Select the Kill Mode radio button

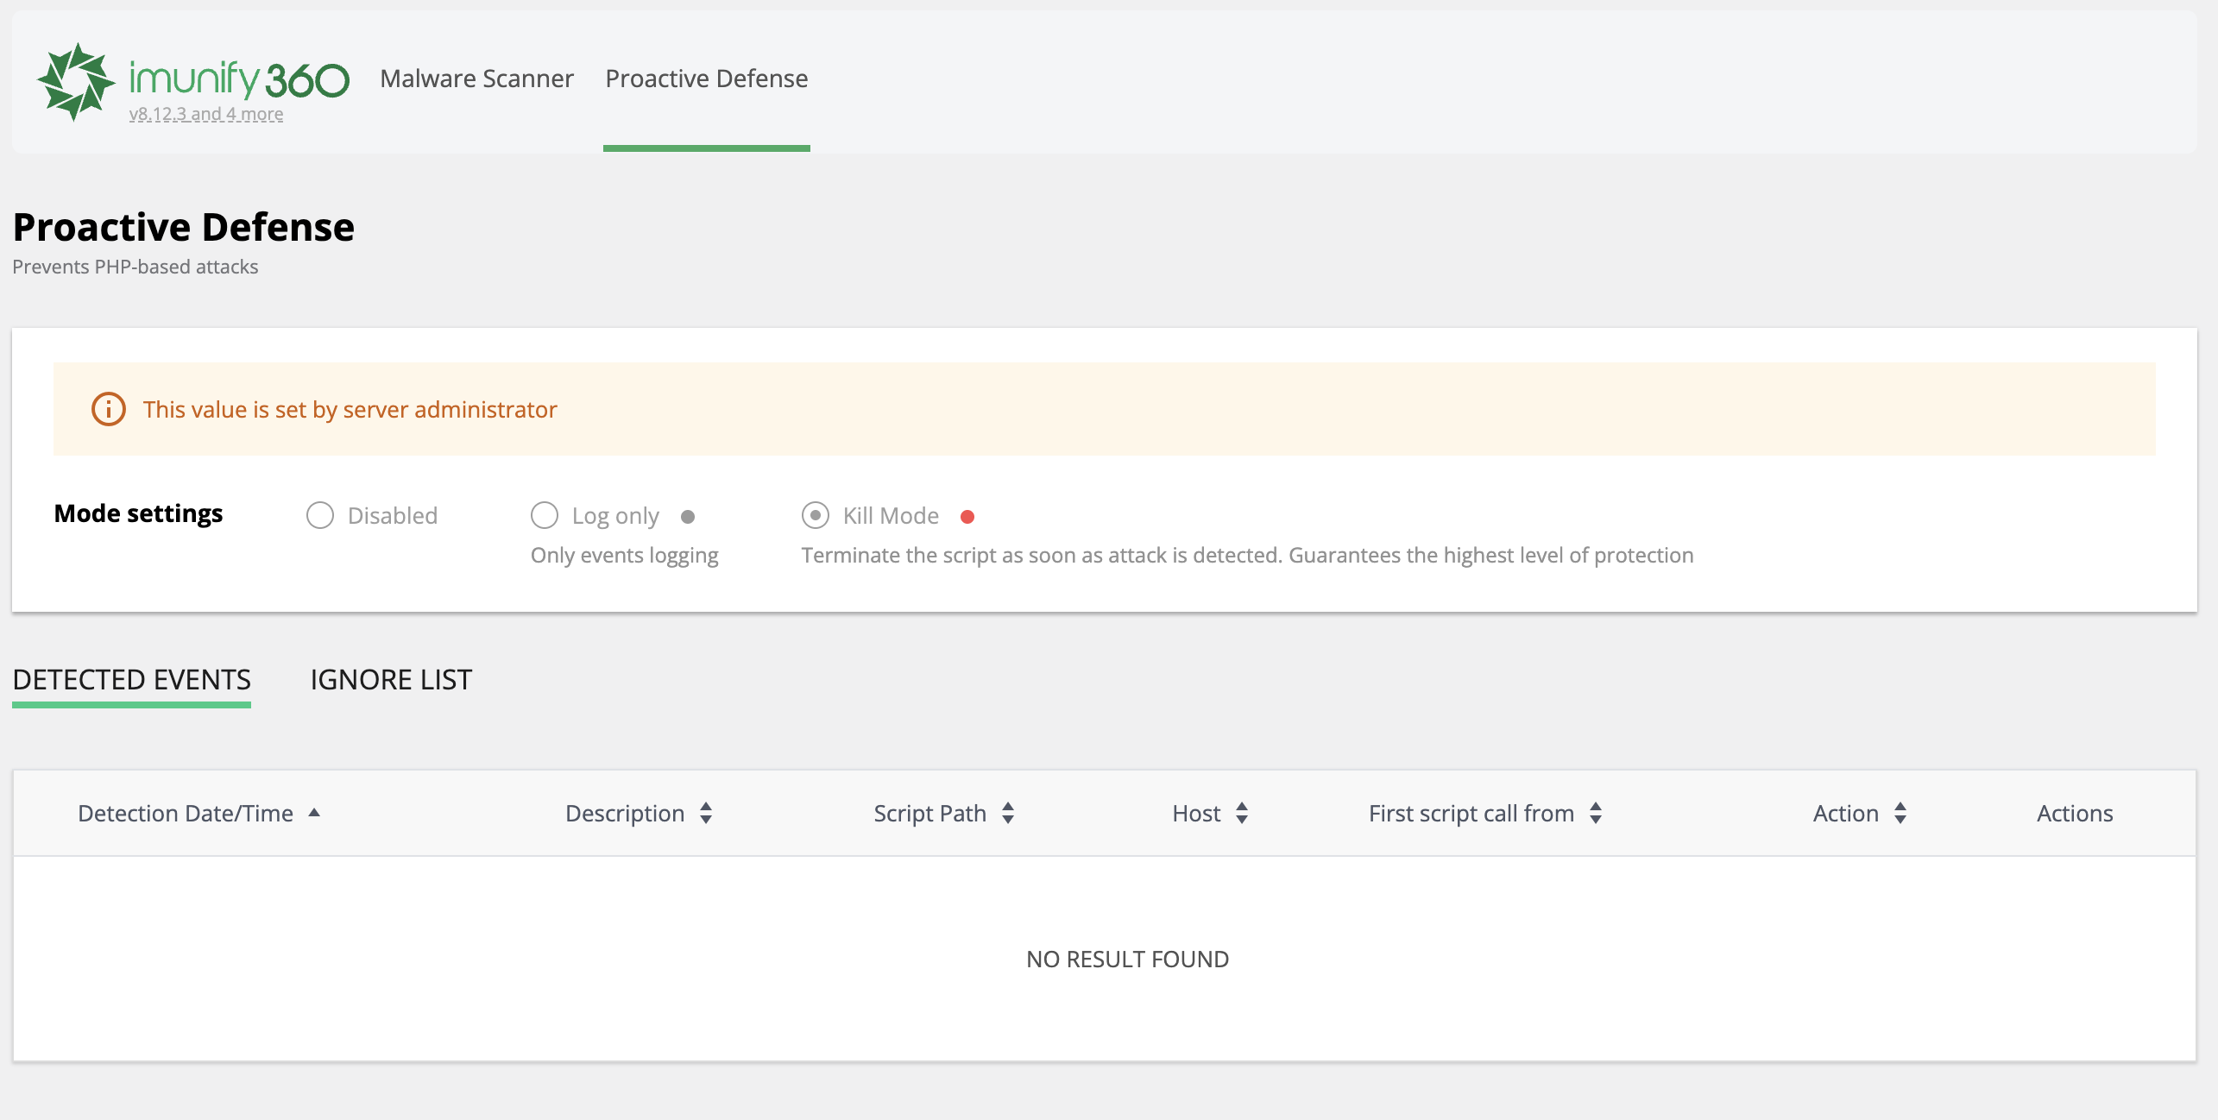click(x=816, y=515)
